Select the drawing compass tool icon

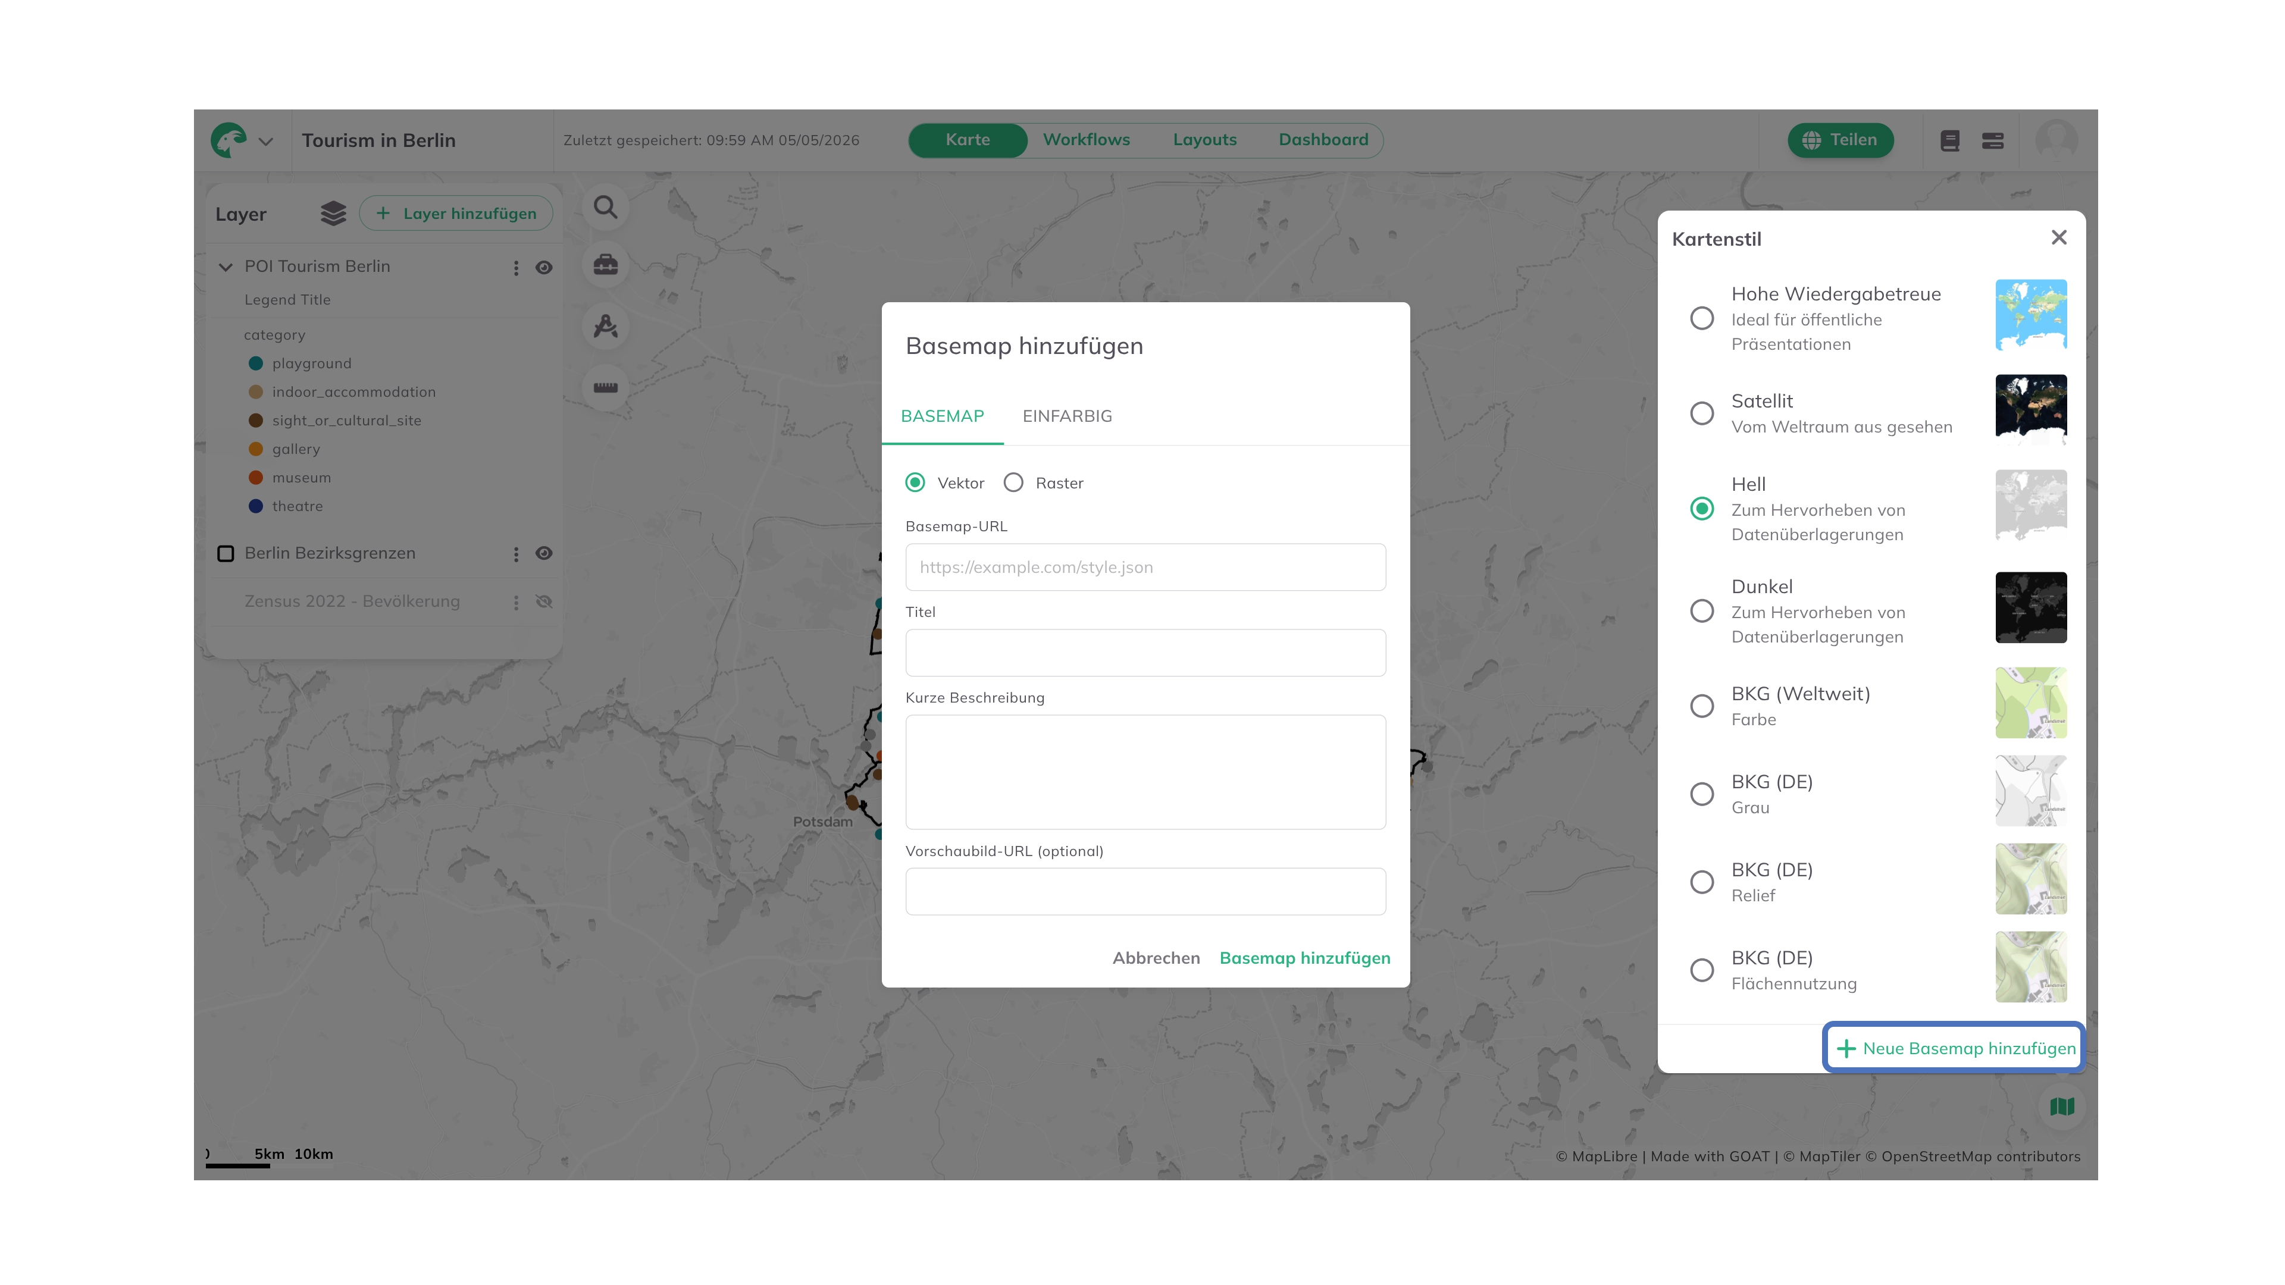(606, 327)
